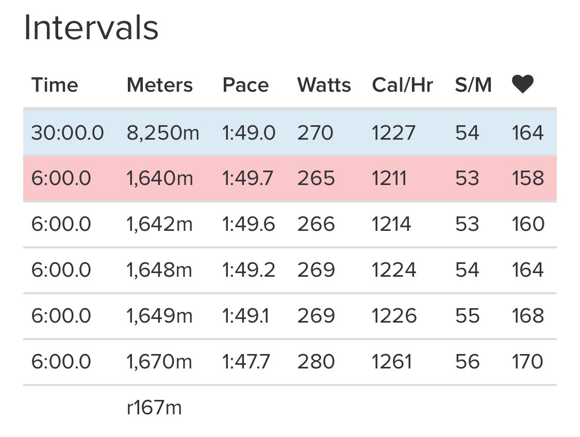Select the blue 30:00.0 summary row
This screenshot has width=580, height=437.
(290, 133)
